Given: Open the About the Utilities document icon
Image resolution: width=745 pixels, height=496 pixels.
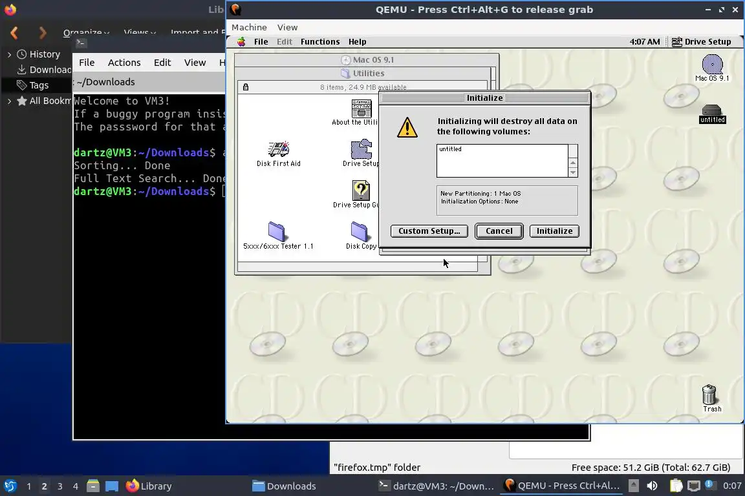Looking at the screenshot, I should point(361,108).
